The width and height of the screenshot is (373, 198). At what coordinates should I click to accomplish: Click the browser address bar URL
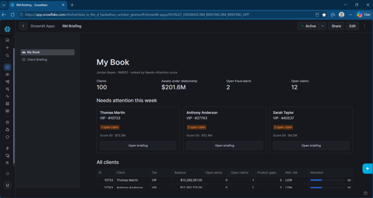click(x=137, y=15)
